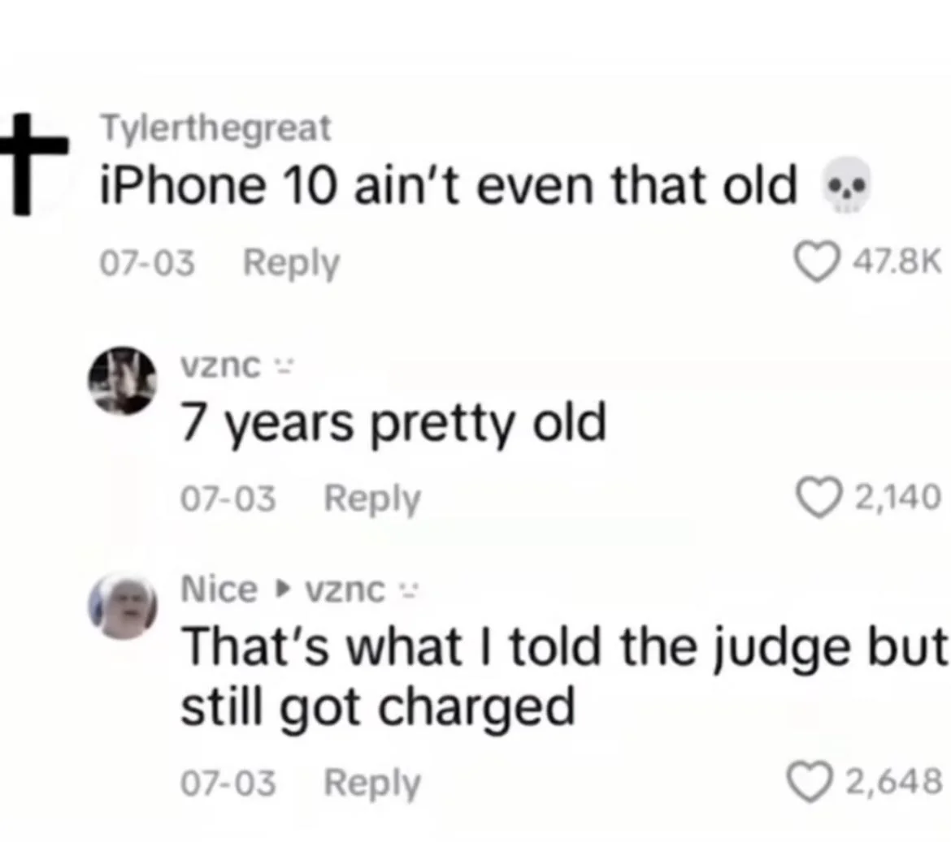951x842 pixels.
Task: Click the 07-03 date under Tylerthegreat's comment
Action: click(147, 264)
